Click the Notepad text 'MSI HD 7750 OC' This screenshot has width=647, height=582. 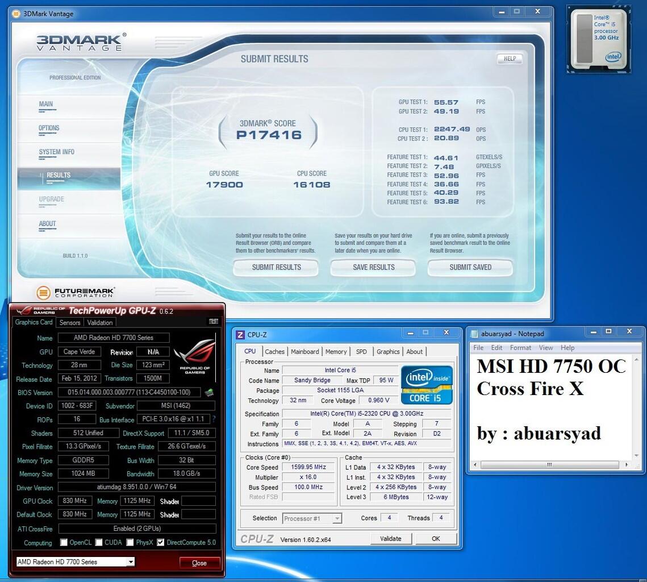(551, 366)
